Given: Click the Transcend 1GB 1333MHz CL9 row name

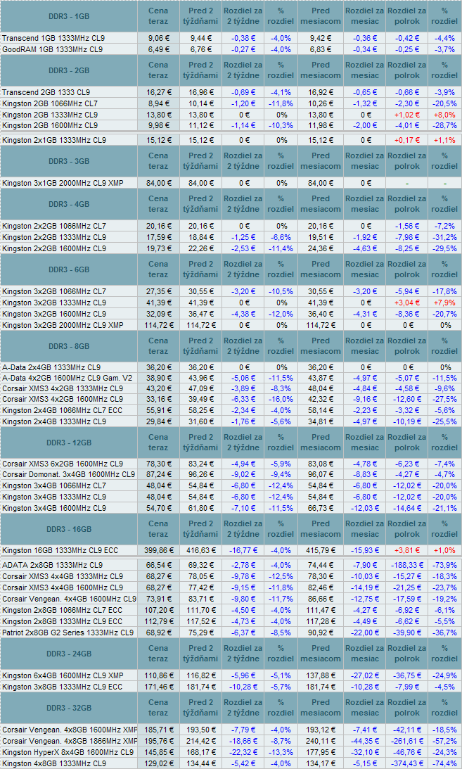Looking at the screenshot, I should coord(53,38).
